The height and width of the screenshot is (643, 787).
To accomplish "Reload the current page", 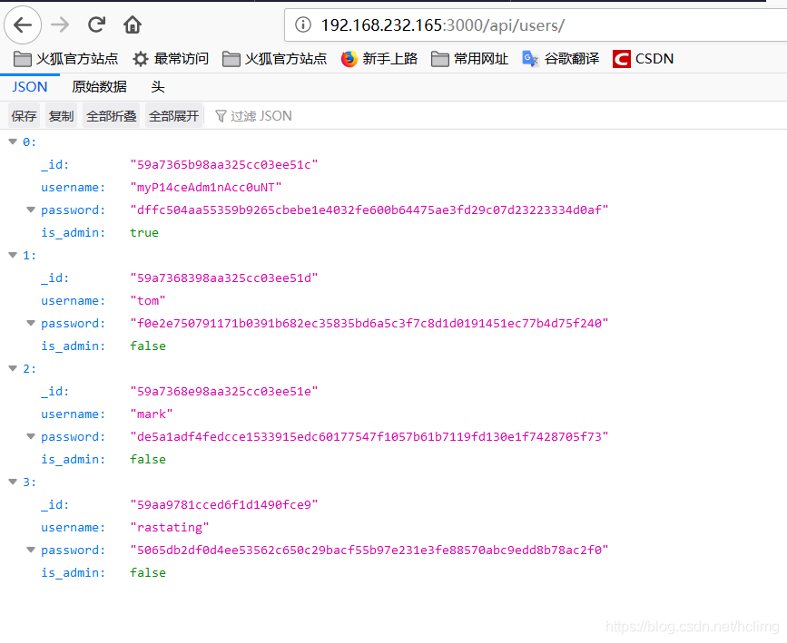I will point(96,24).
